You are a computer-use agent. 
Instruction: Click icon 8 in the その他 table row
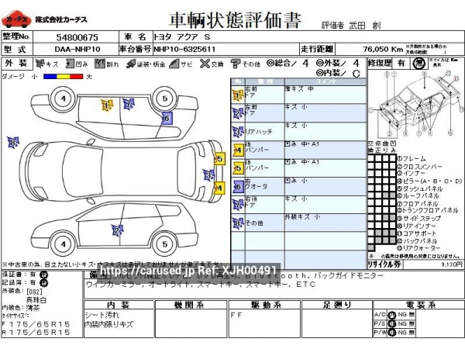tap(238, 223)
